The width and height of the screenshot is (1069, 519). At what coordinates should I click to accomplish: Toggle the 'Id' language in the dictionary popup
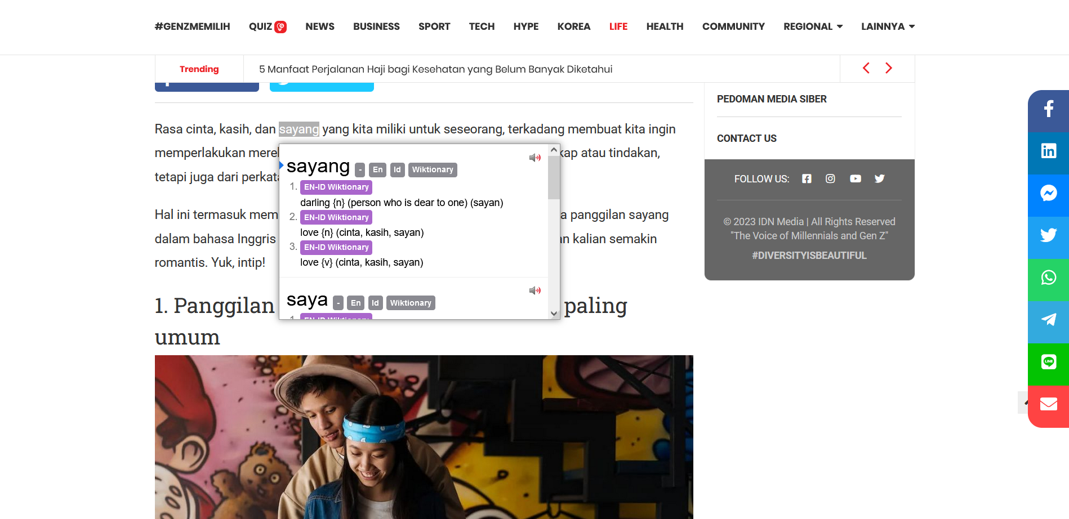click(397, 169)
